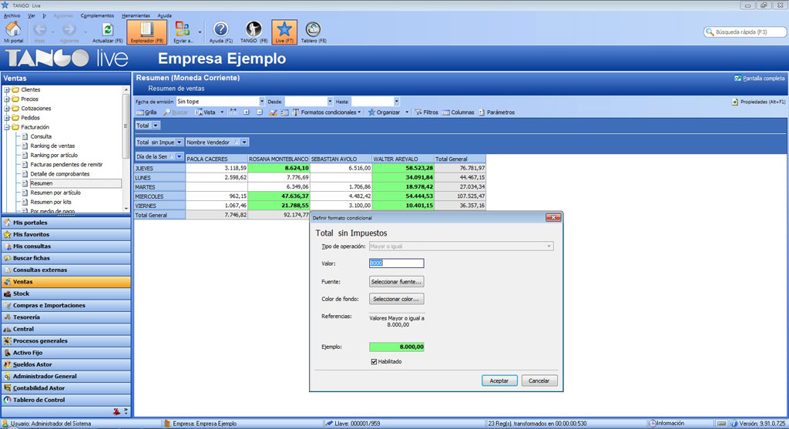Toggle the Explorador (F9) toolbar button

(x=146, y=32)
